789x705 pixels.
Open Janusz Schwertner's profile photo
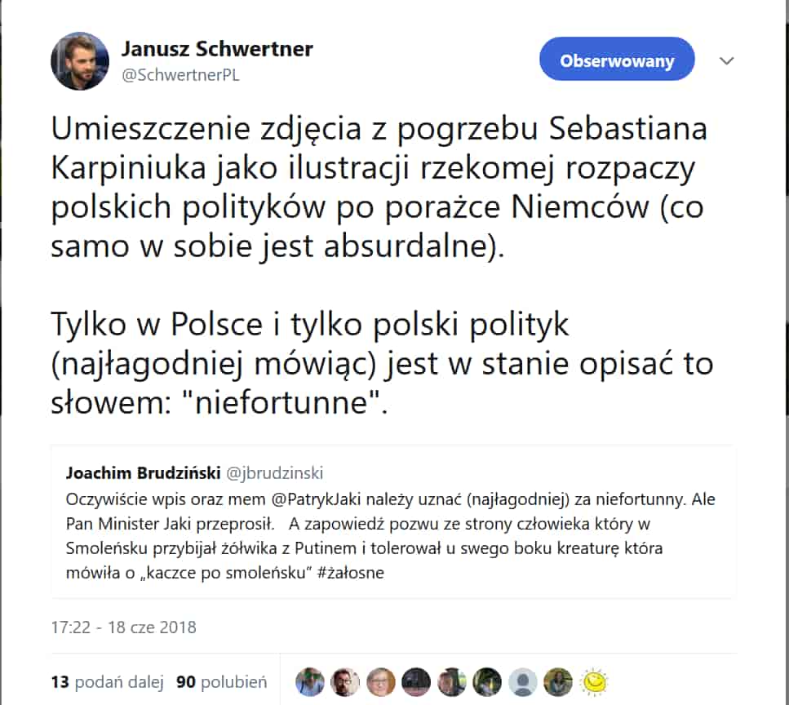79,61
